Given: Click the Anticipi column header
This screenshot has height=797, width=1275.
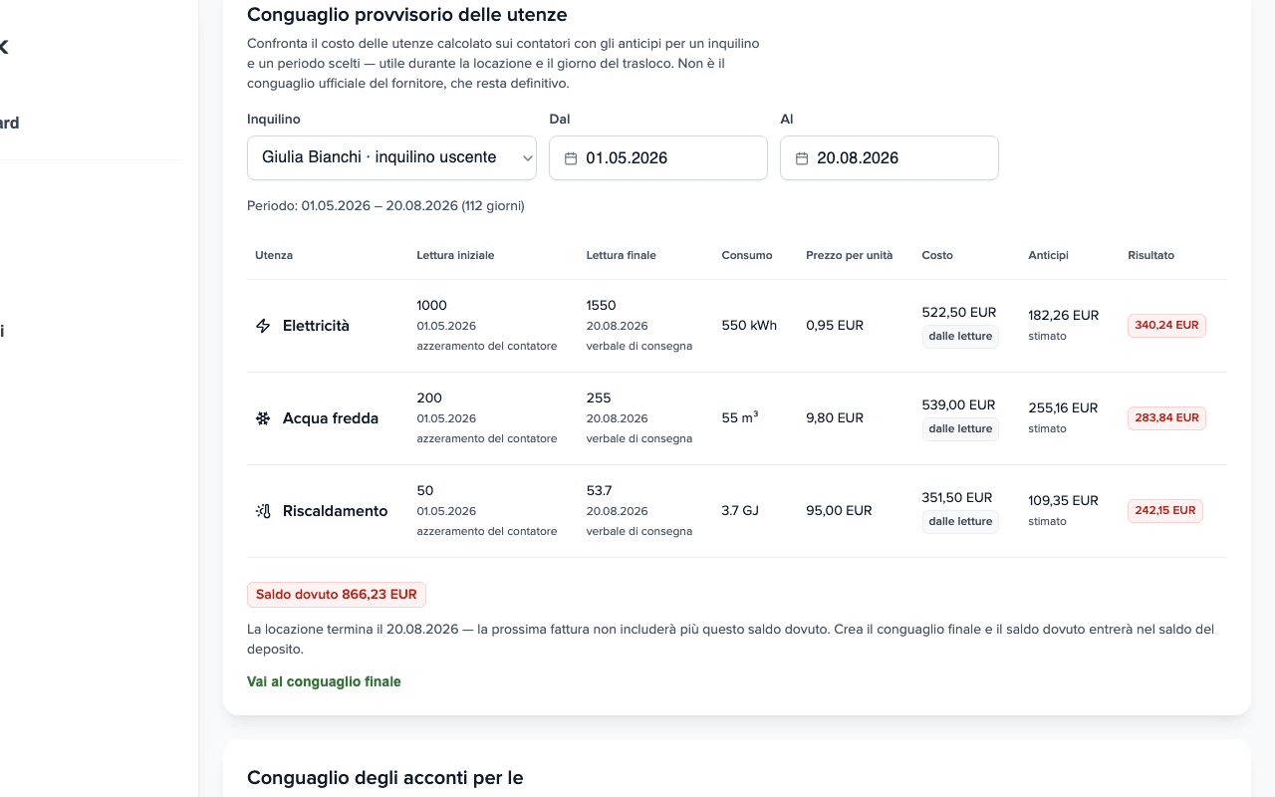Looking at the screenshot, I should 1048,255.
